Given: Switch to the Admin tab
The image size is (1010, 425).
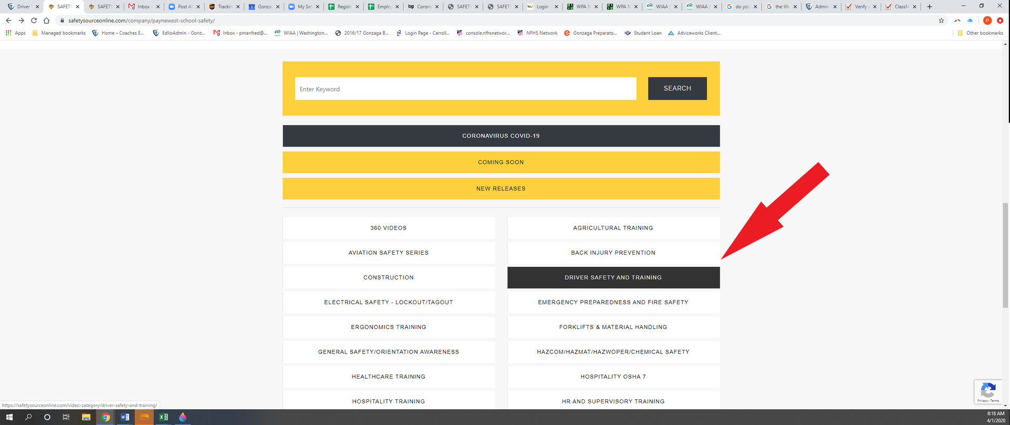Looking at the screenshot, I should point(821,7).
